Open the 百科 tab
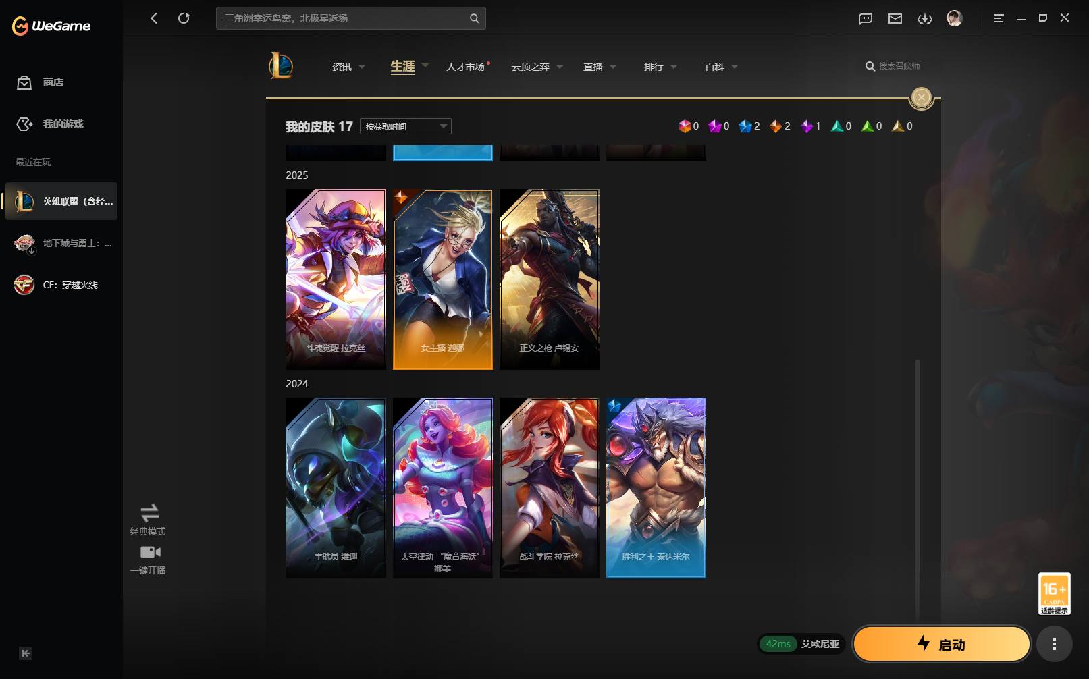 (x=714, y=67)
